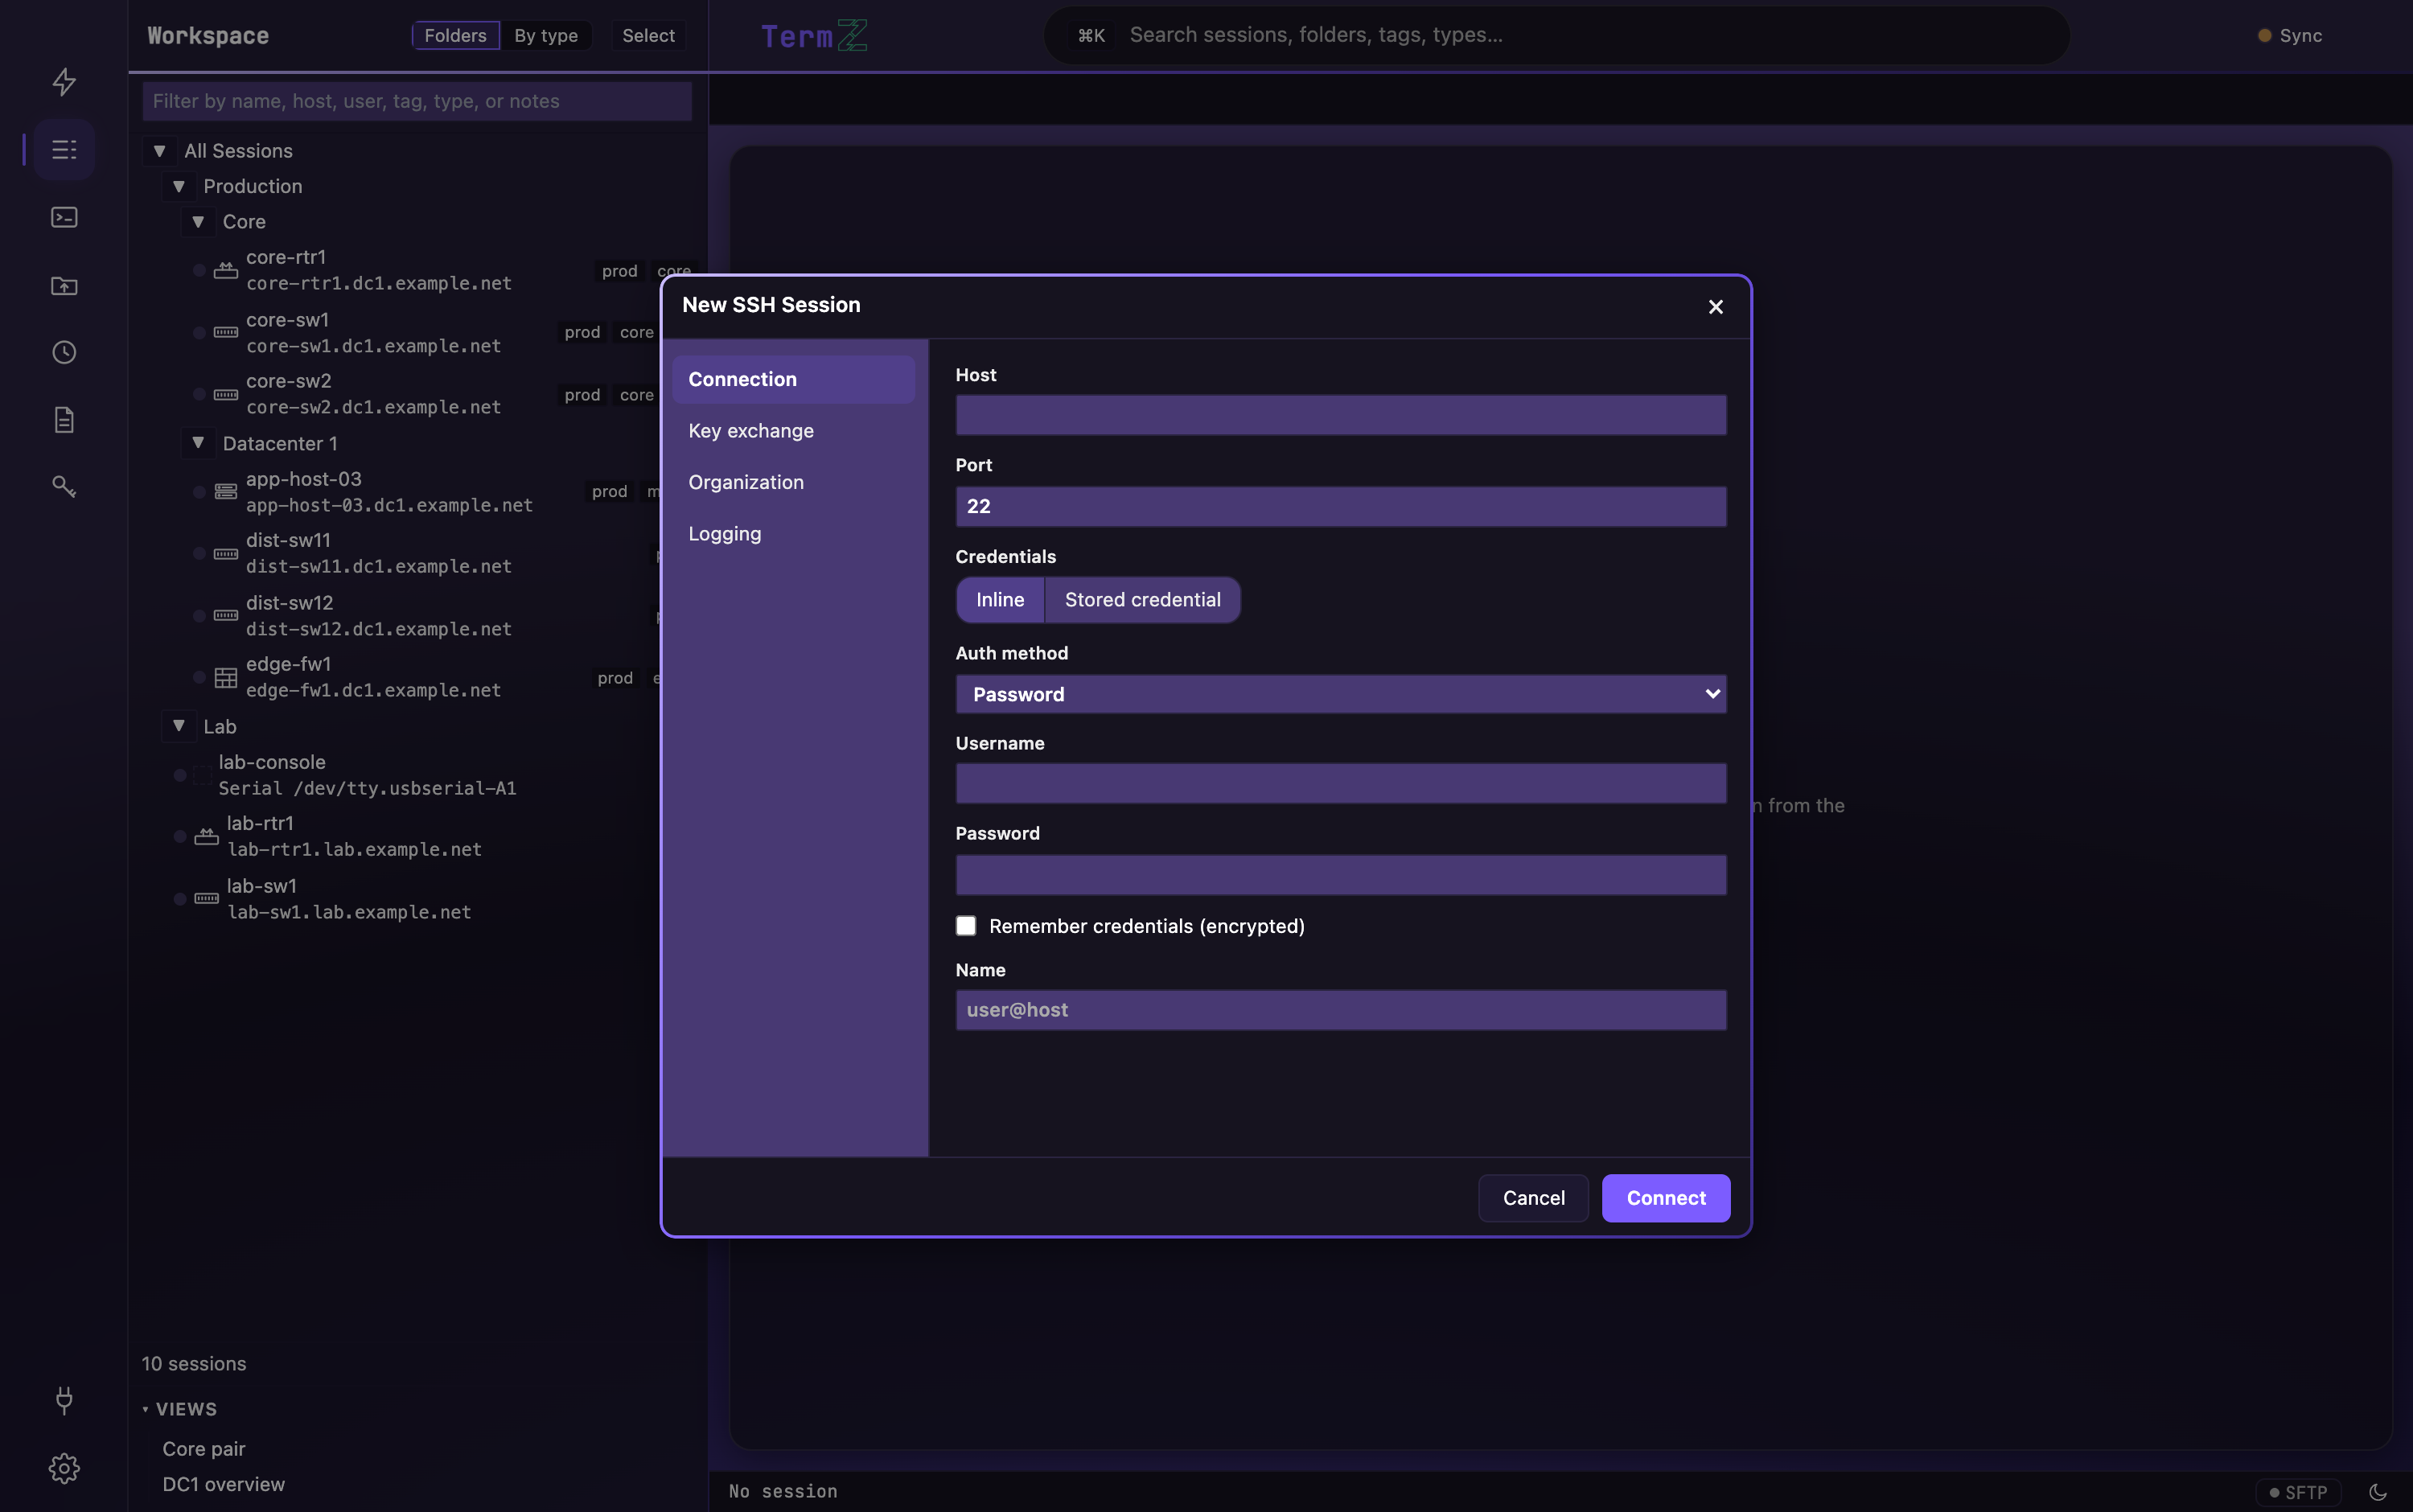Viewport: 2413px width, 1512px height.
Task: Click the session filter input box
Action: pos(417,101)
